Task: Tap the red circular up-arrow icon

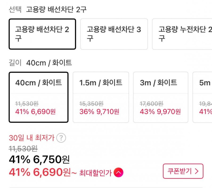Action: point(119,173)
